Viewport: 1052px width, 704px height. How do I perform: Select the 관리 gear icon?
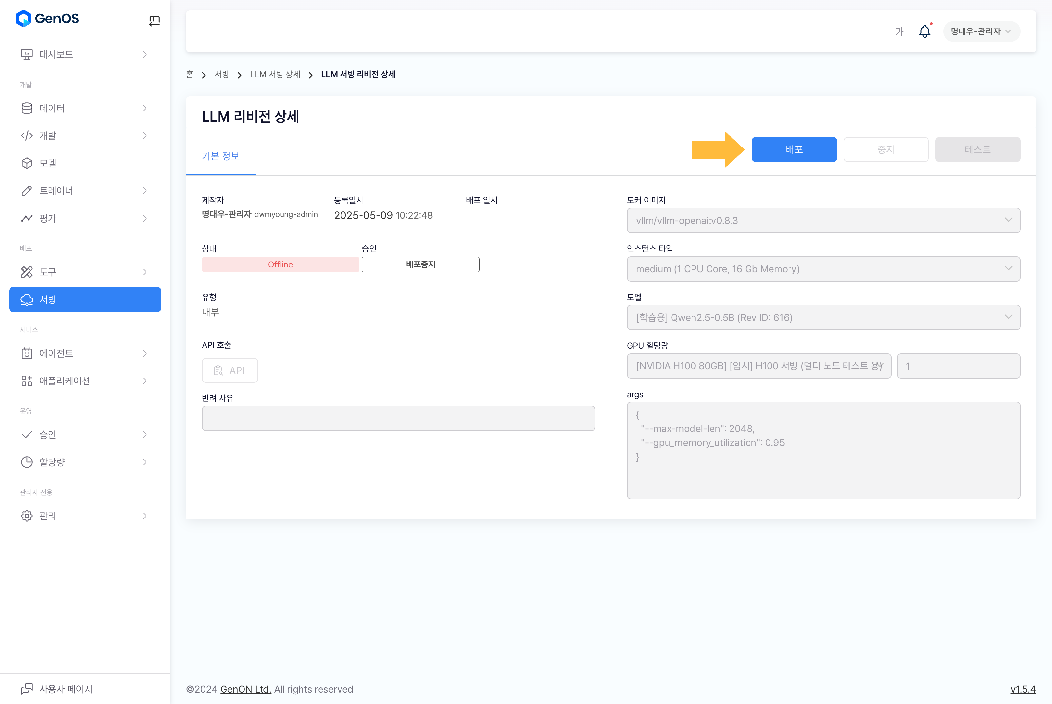point(27,516)
